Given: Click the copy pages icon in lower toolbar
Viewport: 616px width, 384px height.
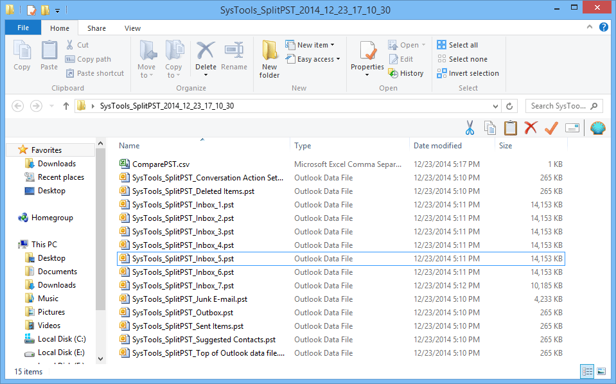Looking at the screenshot, I should coord(490,128).
